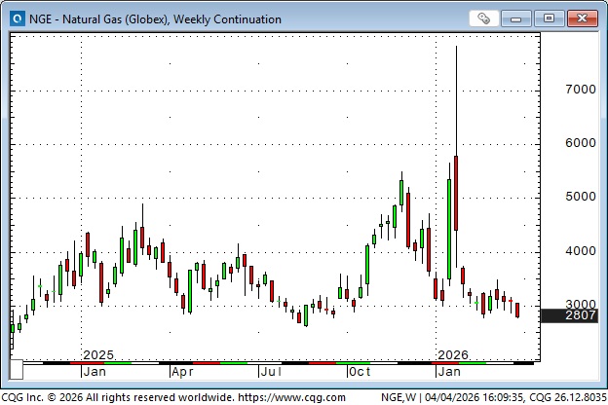
Task: Click the Jul label on time axis
Action: click(x=270, y=371)
